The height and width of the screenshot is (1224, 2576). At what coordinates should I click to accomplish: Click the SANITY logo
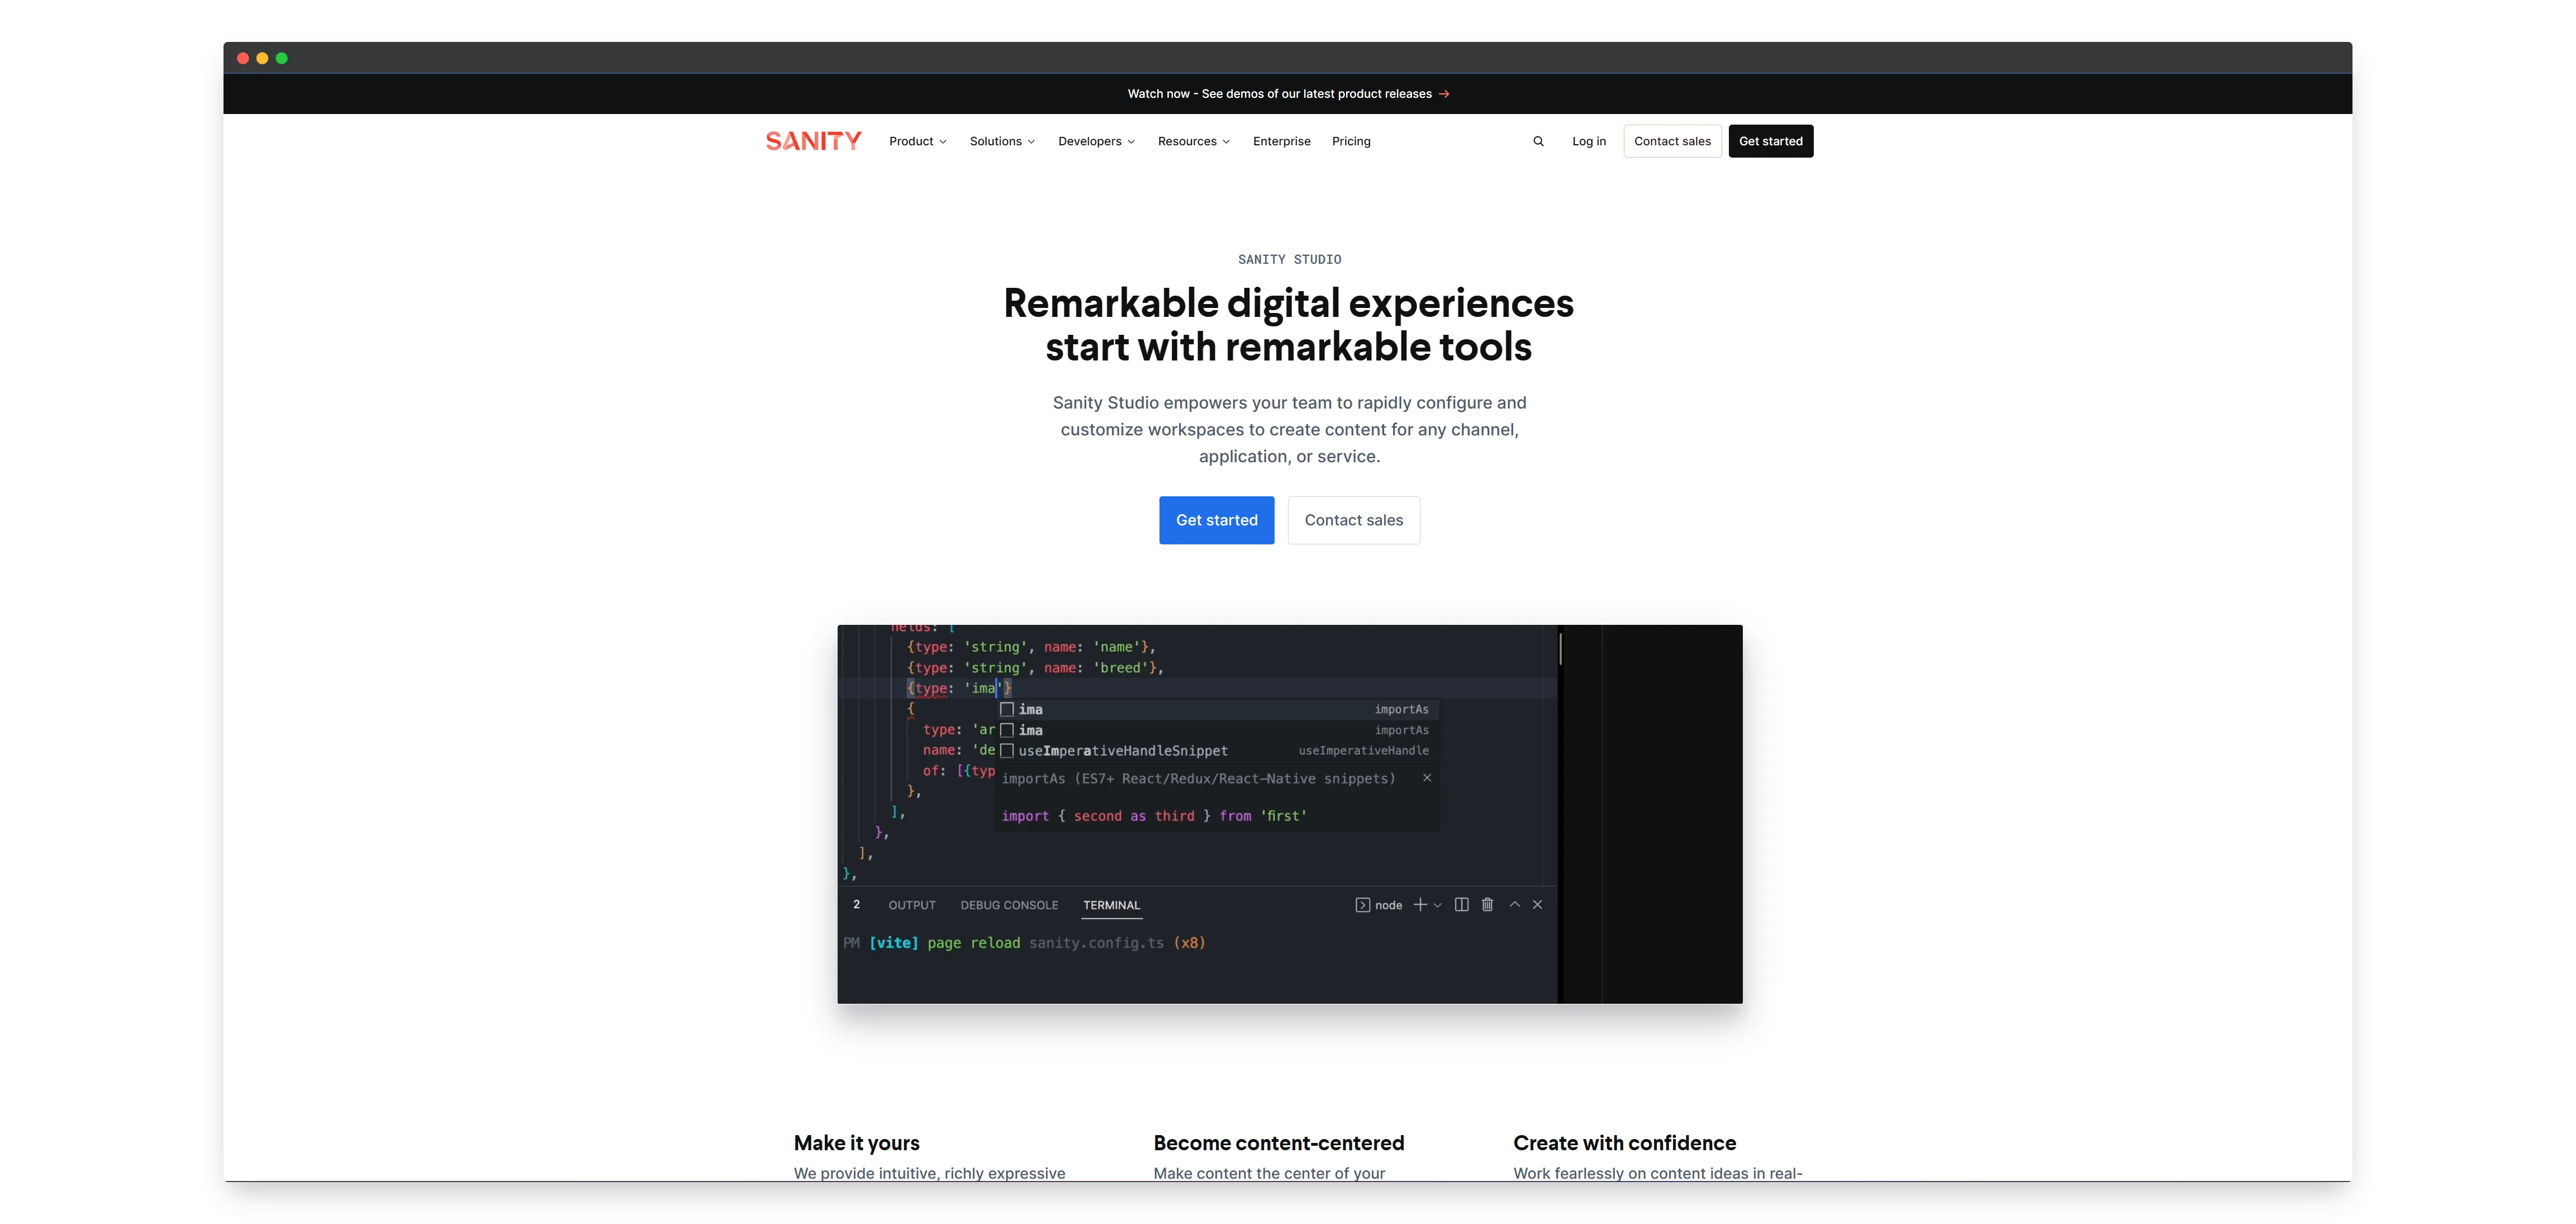813,141
